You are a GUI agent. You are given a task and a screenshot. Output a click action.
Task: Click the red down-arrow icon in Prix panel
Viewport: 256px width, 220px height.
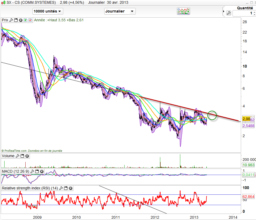coord(30,20)
